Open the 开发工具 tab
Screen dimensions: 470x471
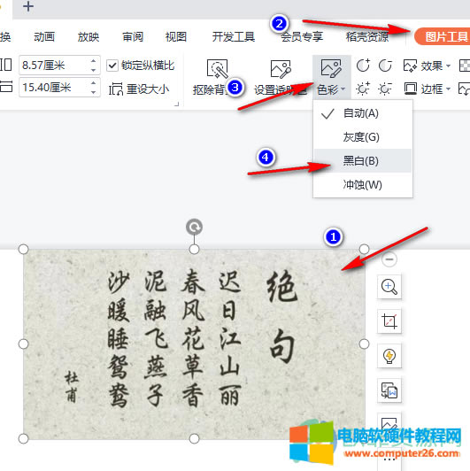pyautogui.click(x=234, y=37)
